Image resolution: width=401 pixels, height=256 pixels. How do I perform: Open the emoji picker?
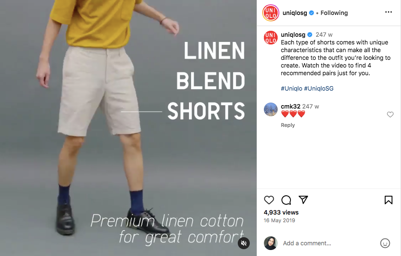pos(385,243)
